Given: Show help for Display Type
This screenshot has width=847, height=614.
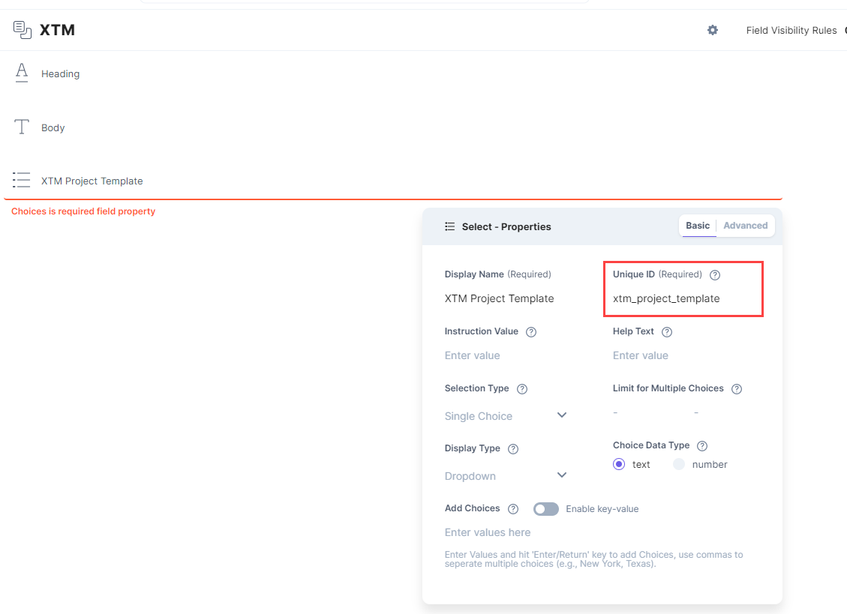Looking at the screenshot, I should pos(513,449).
